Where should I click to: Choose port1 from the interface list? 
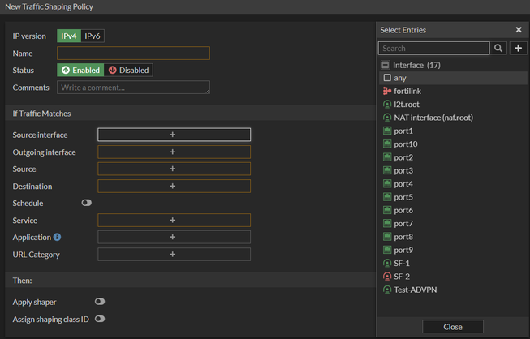point(403,131)
